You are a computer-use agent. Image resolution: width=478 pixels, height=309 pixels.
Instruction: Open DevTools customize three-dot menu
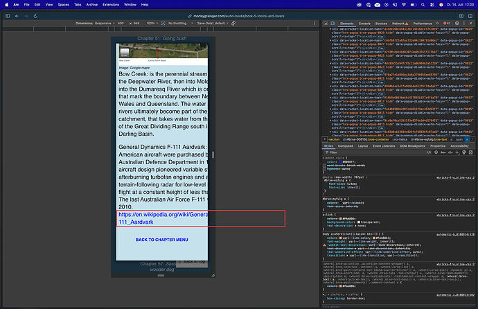click(464, 23)
